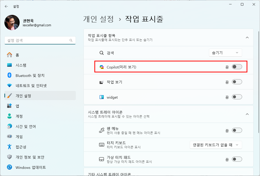
Task: Click the 작업 보기 icon
Action: (101, 82)
